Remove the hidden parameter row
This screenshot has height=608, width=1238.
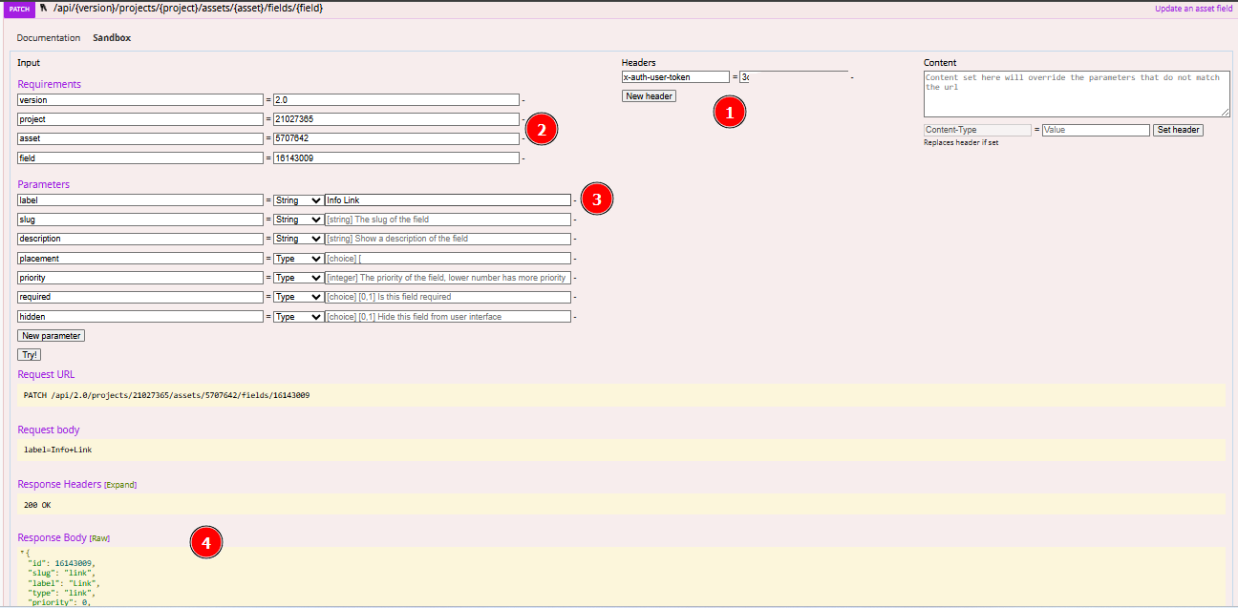pyautogui.click(x=575, y=317)
